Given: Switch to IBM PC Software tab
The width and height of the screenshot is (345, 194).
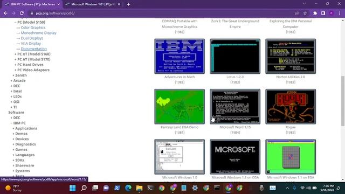Looking at the screenshot, I should coord(32,4).
